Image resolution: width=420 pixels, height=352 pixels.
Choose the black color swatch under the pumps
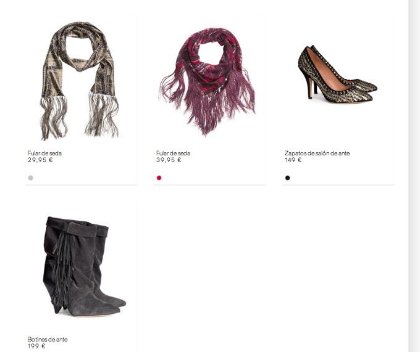(287, 178)
